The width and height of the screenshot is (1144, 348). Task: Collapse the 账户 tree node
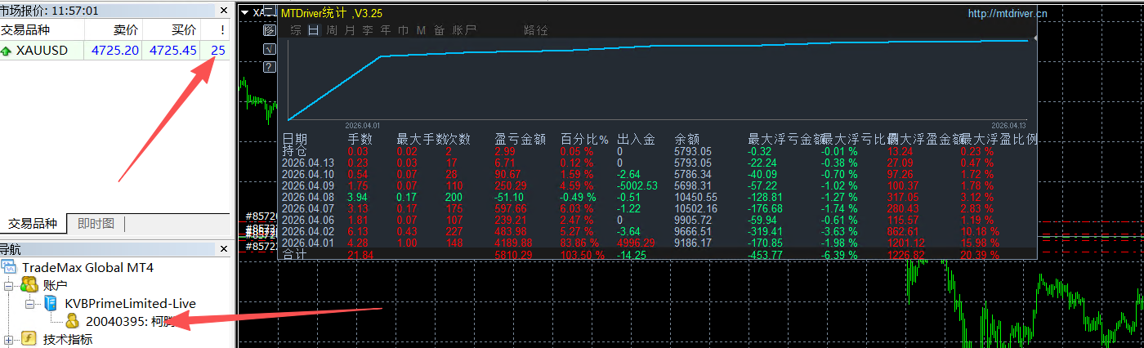coord(9,285)
